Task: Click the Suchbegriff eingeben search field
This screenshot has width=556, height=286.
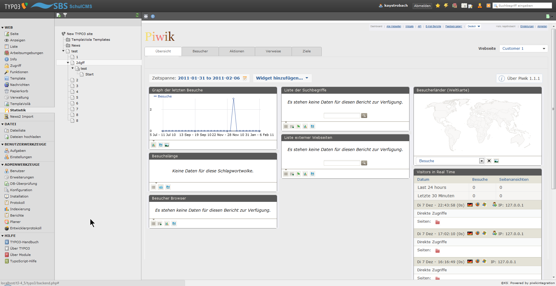Action: [522, 5]
